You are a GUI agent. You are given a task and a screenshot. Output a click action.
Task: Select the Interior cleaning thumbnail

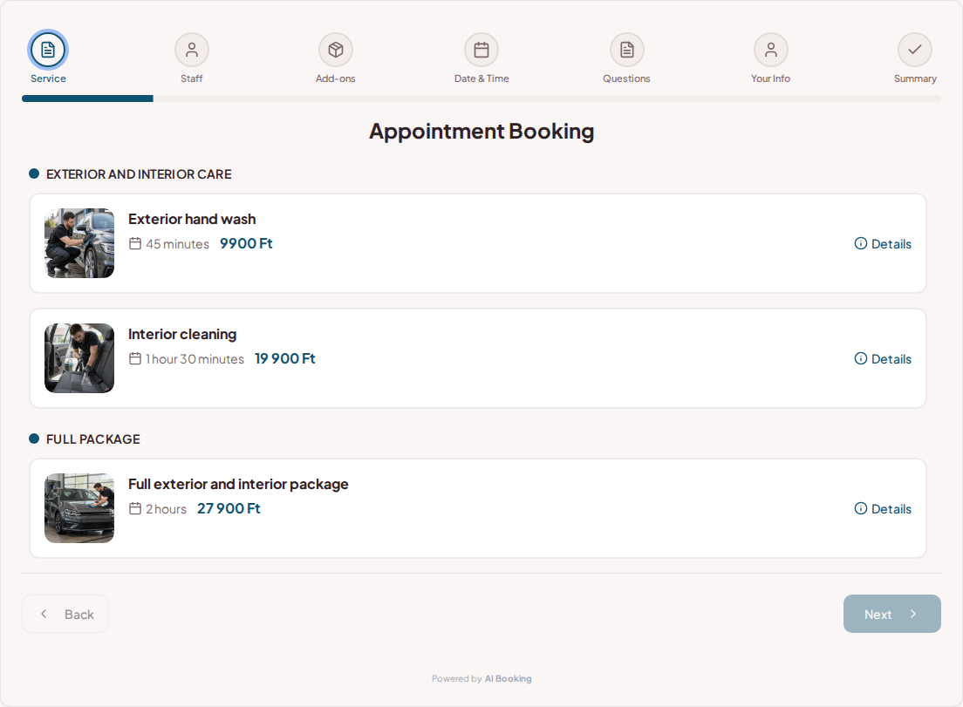[x=79, y=357]
